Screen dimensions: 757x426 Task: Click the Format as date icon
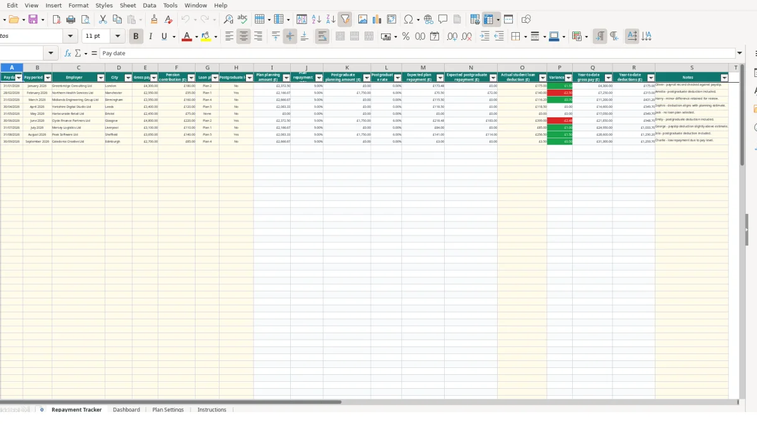coord(435,37)
